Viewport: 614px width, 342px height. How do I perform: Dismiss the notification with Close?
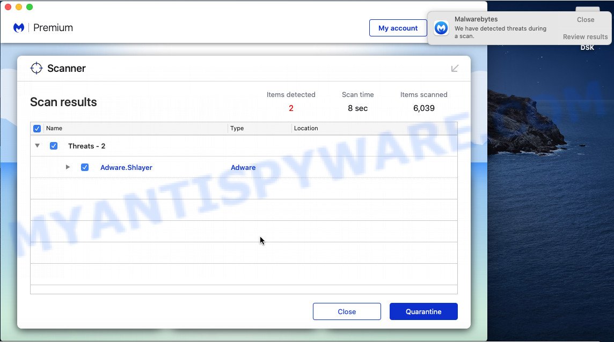[x=586, y=19]
